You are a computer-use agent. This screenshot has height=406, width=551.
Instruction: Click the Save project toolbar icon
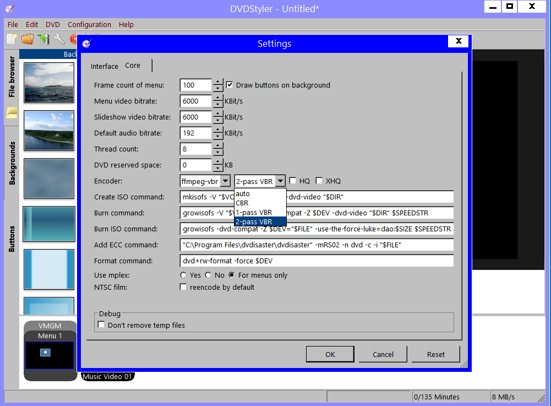pyautogui.click(x=43, y=39)
